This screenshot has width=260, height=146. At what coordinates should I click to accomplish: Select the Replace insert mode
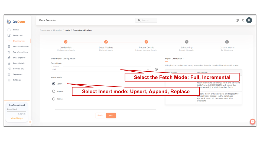point(54,99)
